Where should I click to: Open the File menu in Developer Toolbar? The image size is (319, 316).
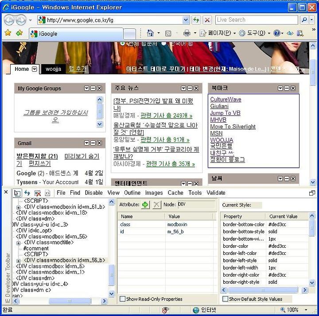click(61, 193)
